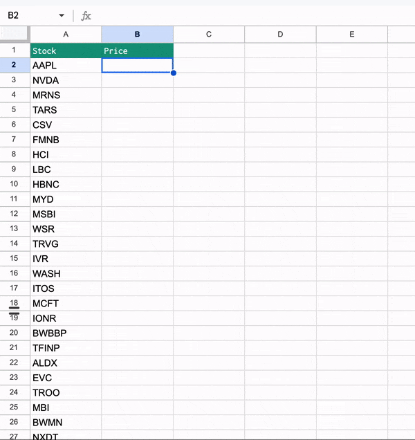
Task: Select the IVR cell
Action: click(x=66, y=259)
